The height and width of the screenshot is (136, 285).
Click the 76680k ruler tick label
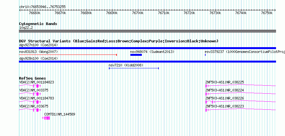click(86, 13)
